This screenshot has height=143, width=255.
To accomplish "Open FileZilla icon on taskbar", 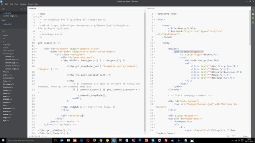I will (166, 140).
